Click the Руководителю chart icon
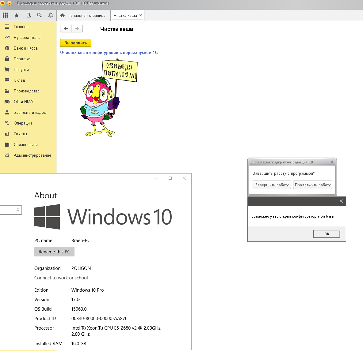363x351 pixels. pyautogui.click(x=7, y=37)
